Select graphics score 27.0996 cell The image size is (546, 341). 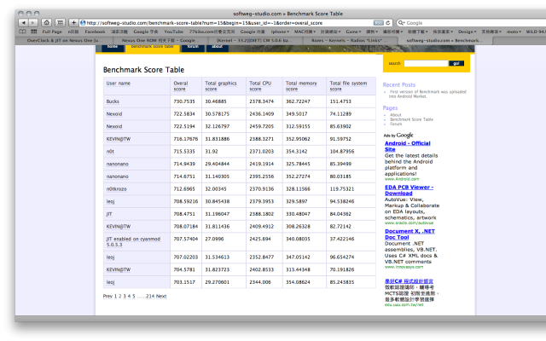(214, 239)
